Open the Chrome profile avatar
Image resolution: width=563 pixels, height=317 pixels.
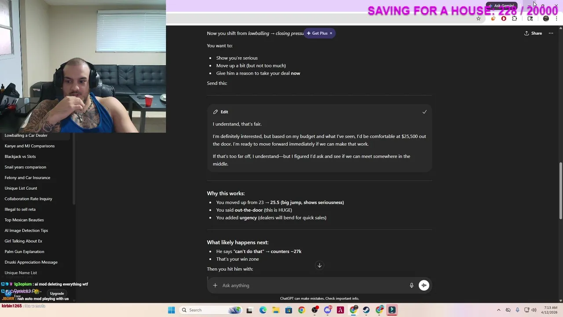click(546, 18)
